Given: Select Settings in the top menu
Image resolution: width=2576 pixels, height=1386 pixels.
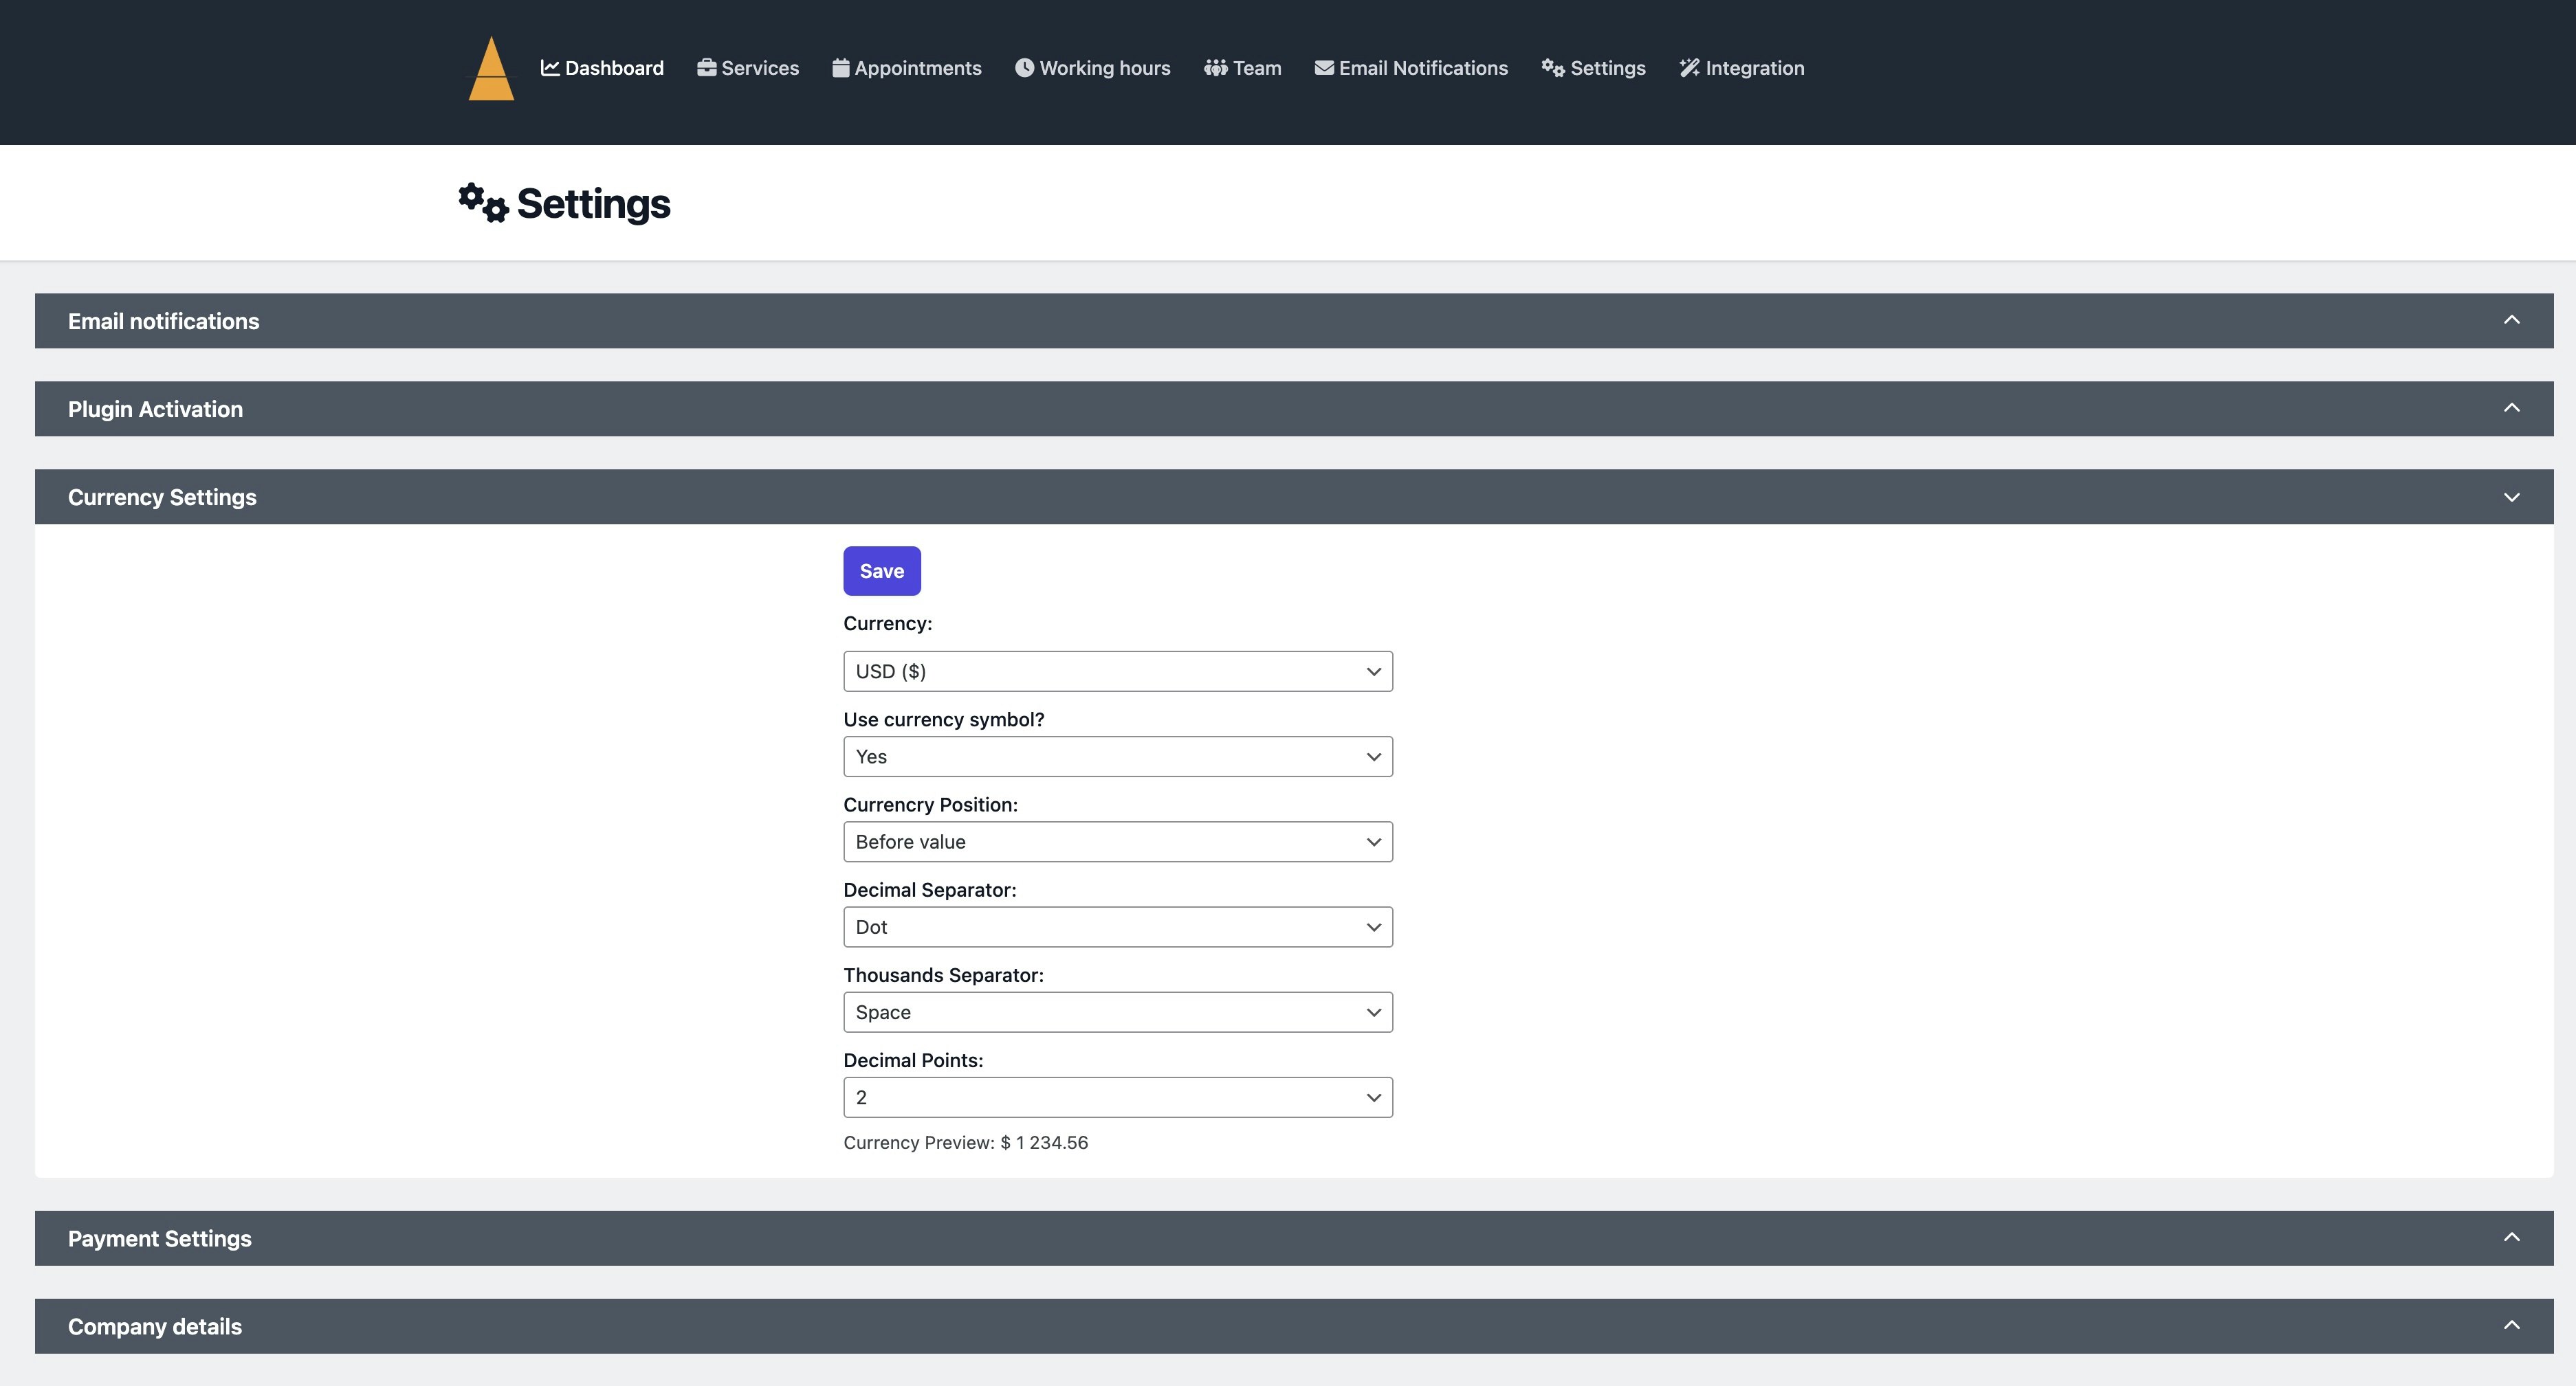Looking at the screenshot, I should click(x=1593, y=68).
